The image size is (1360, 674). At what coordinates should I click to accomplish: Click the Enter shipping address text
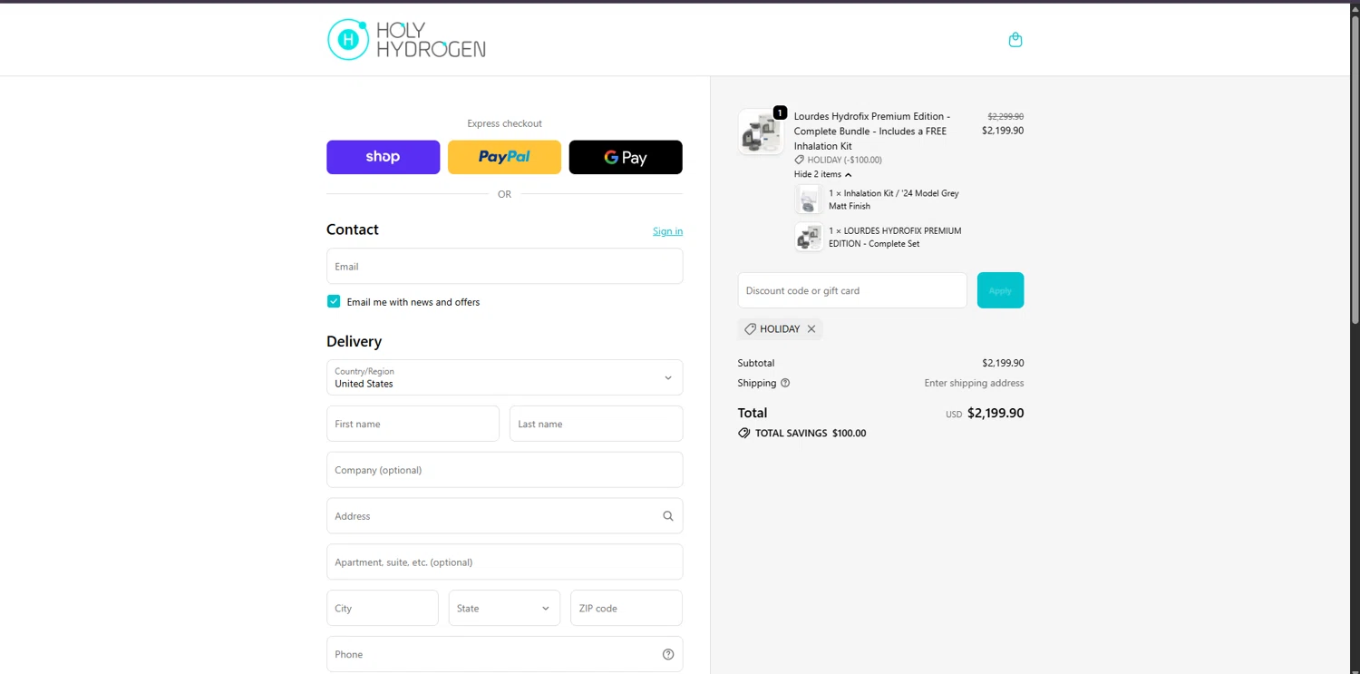(x=974, y=383)
